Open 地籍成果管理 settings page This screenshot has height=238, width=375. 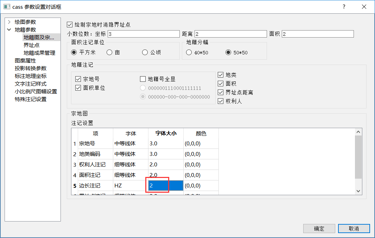tap(39, 53)
